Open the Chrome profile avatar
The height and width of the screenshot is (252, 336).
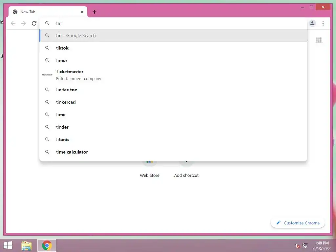pyautogui.click(x=312, y=23)
